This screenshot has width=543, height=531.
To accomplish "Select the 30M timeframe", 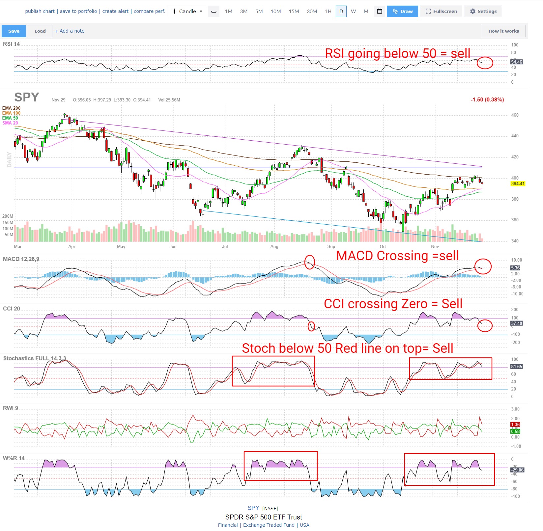I will pyautogui.click(x=312, y=11).
